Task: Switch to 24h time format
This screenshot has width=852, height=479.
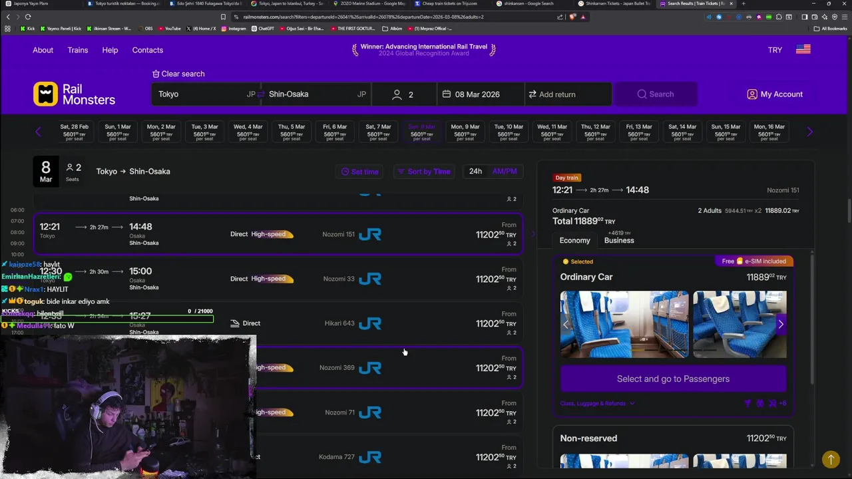Action: click(x=475, y=171)
